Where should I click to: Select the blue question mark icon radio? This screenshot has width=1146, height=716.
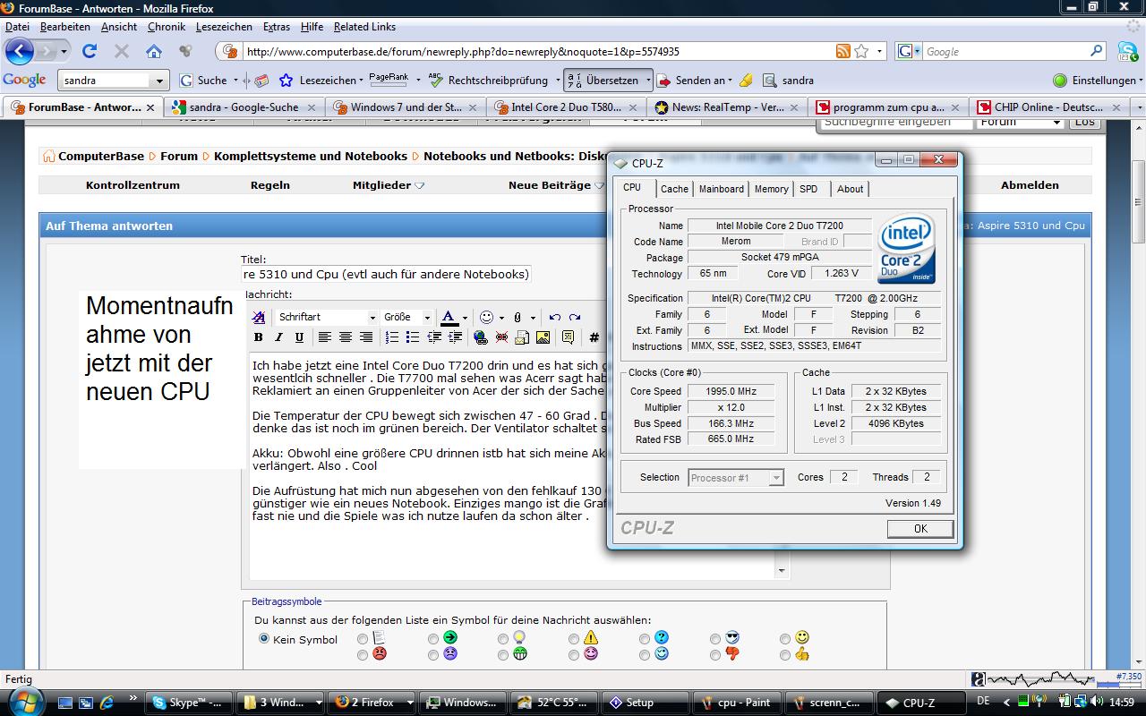tap(645, 639)
